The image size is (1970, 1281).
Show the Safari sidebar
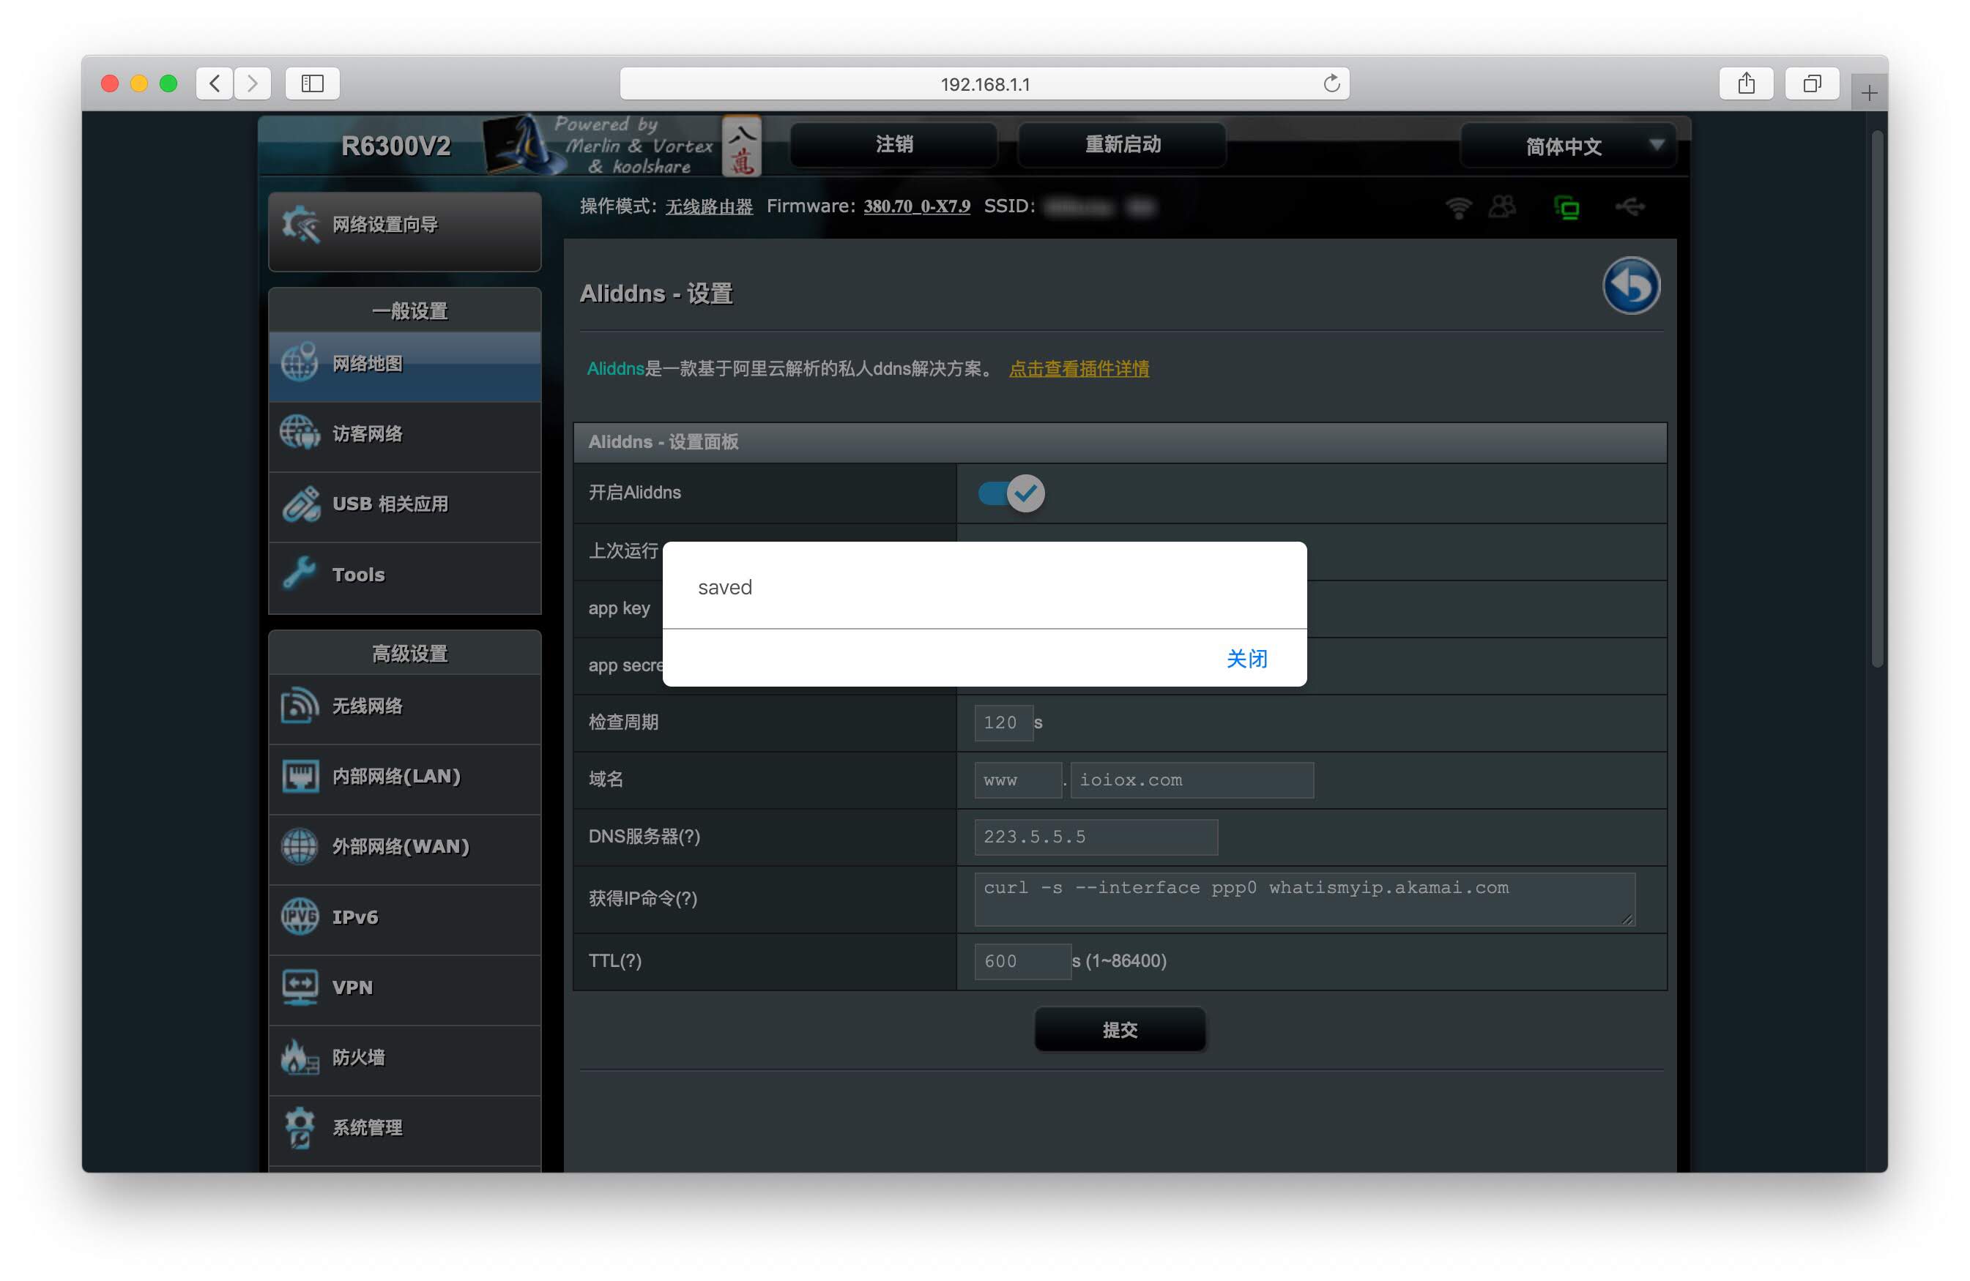click(312, 83)
